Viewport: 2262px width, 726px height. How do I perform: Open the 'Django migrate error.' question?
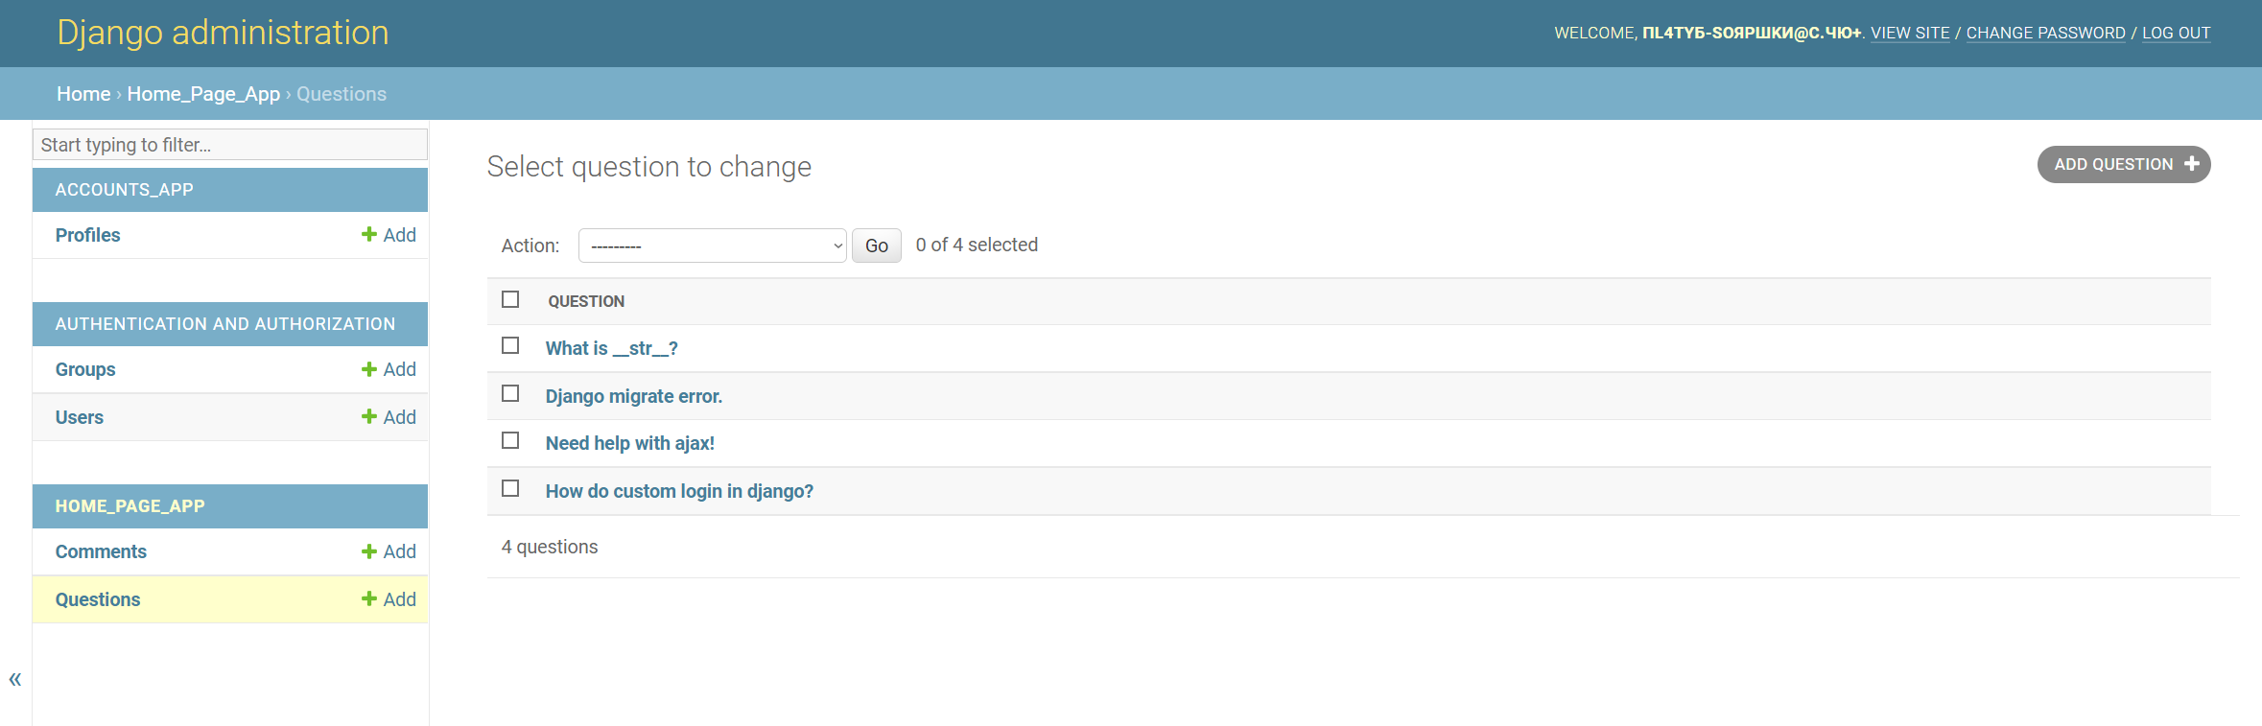[x=633, y=396]
